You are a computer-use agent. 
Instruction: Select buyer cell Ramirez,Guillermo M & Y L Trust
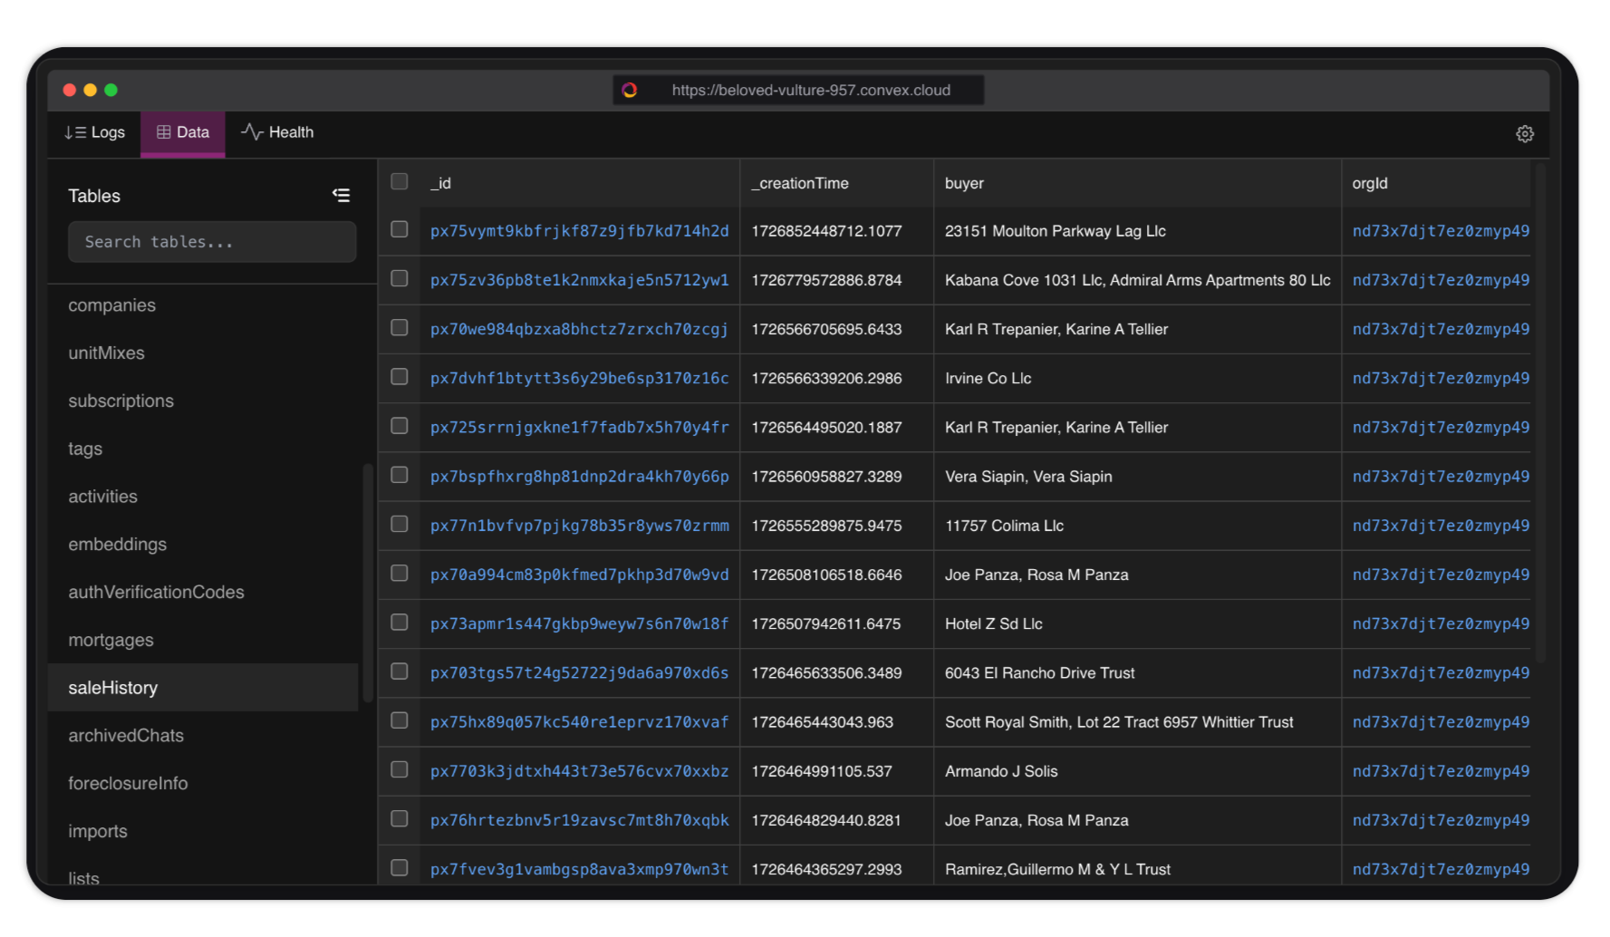[1057, 869]
